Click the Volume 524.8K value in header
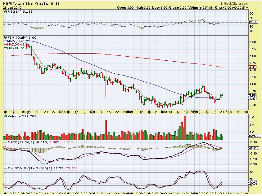This screenshot has height=196, width=262. coord(201,7)
